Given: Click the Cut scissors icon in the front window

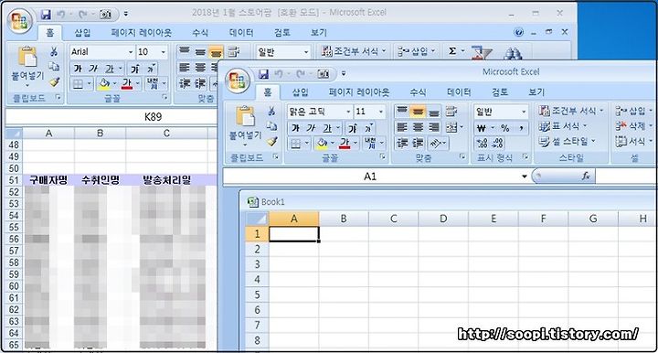Looking at the screenshot, I should (x=271, y=111).
